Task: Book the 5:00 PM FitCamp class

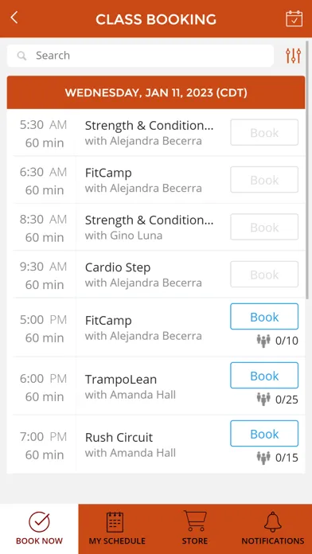Action: (x=264, y=317)
